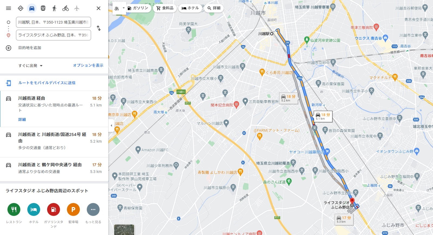Select the best travel mode diamond icon
This screenshot has height=235, width=433.
click(x=21, y=8)
